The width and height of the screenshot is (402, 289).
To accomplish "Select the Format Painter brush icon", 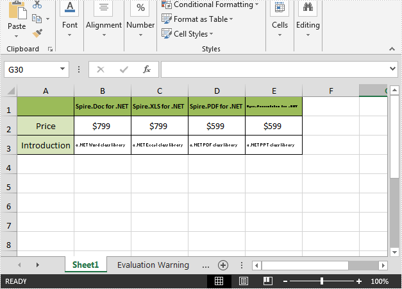I will pos(37,33).
